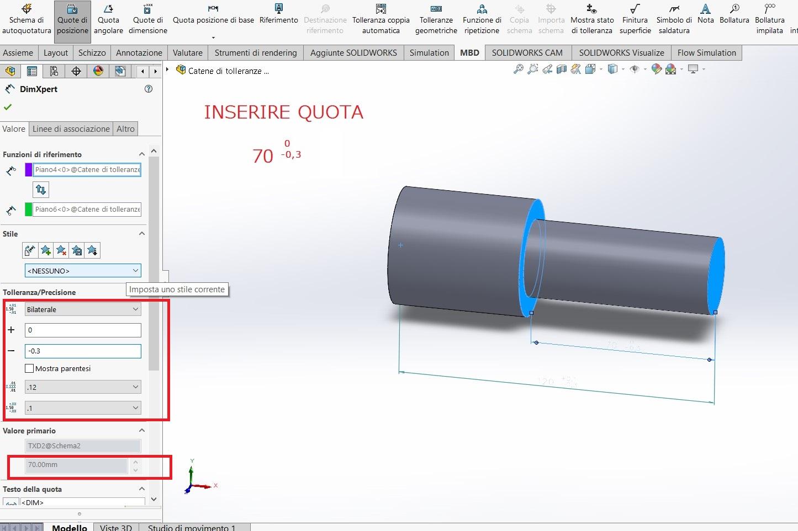The height and width of the screenshot is (531, 798).
Task: Open unit precision .12 dropdown
Action: coord(83,387)
